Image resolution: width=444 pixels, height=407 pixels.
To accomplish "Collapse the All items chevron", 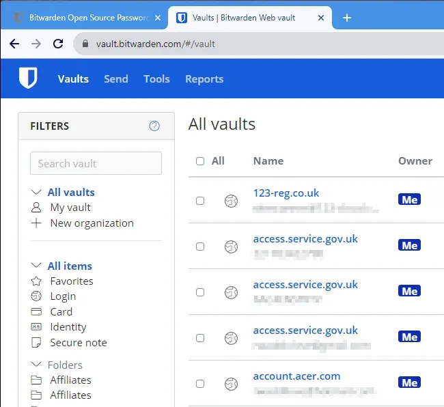I will pos(36,266).
